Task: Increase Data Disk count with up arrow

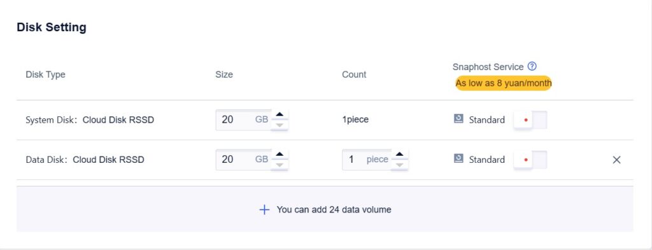Action: (400, 155)
